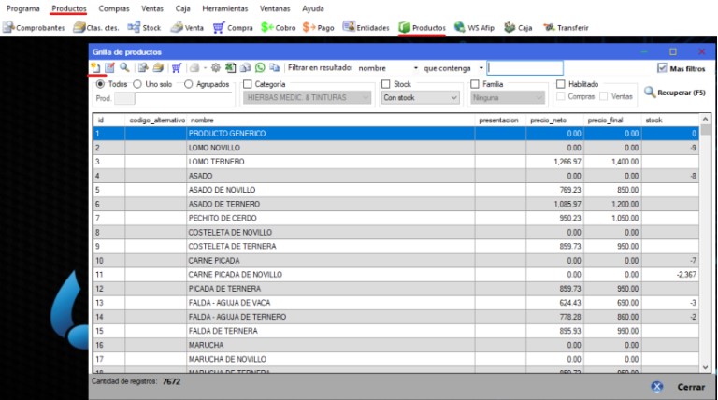Image resolution: width=718 pixels, height=400 pixels.
Task: Open the 'Con stock' dropdown
Action: click(x=421, y=97)
